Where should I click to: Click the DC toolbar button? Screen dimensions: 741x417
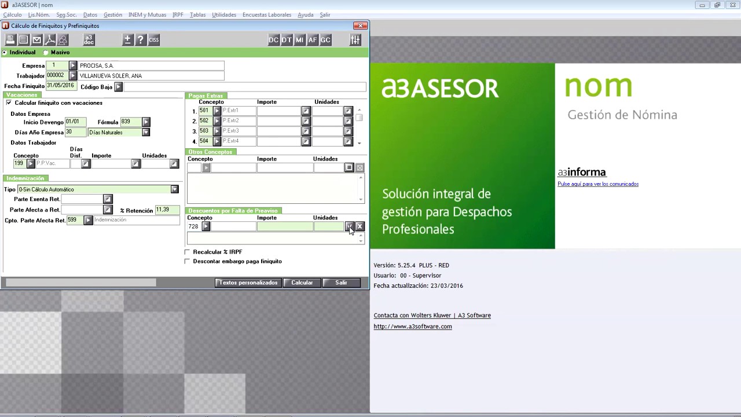(x=273, y=40)
